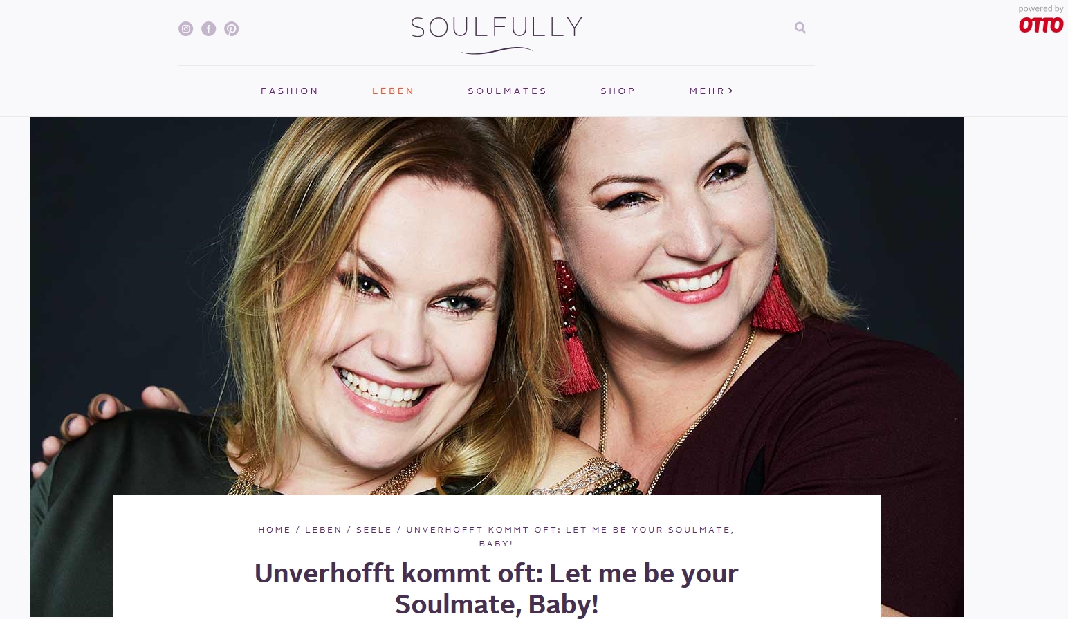Open the Pinterest profile icon
The width and height of the screenshot is (1068, 619).
[x=231, y=28]
